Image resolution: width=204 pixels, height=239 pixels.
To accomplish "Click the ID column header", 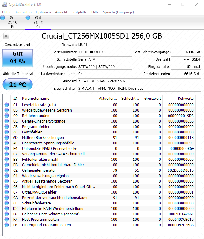I will pos(15,99).
